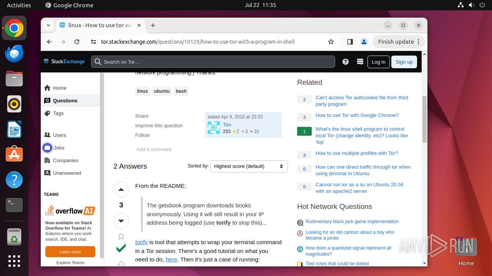Open Explore Teams link
The width and height of the screenshot is (492, 276).
tap(70, 263)
